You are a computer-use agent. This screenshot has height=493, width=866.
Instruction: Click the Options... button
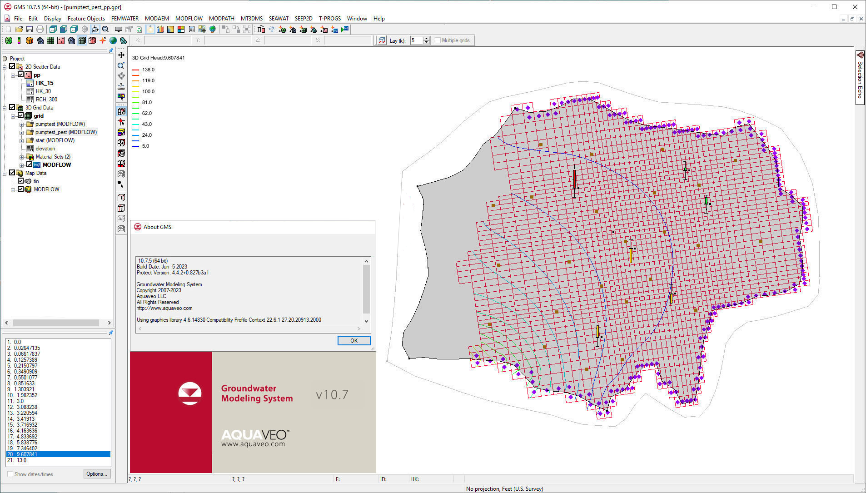[x=97, y=474]
